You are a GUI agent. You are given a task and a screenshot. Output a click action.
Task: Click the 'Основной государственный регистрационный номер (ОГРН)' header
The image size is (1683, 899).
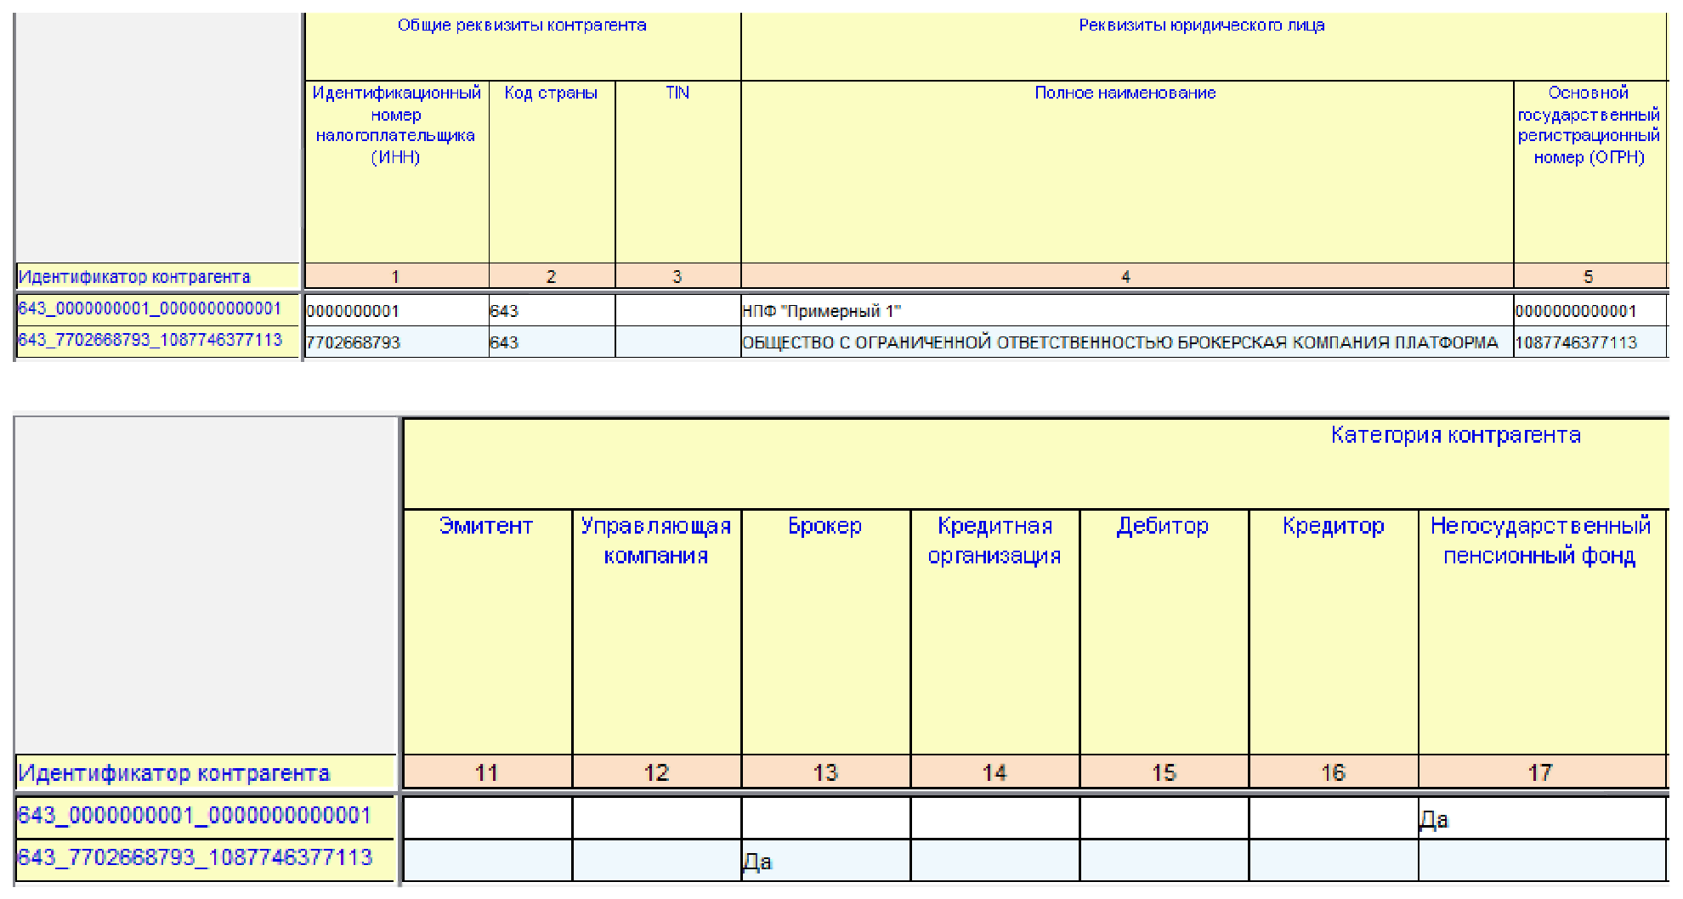click(x=1590, y=172)
